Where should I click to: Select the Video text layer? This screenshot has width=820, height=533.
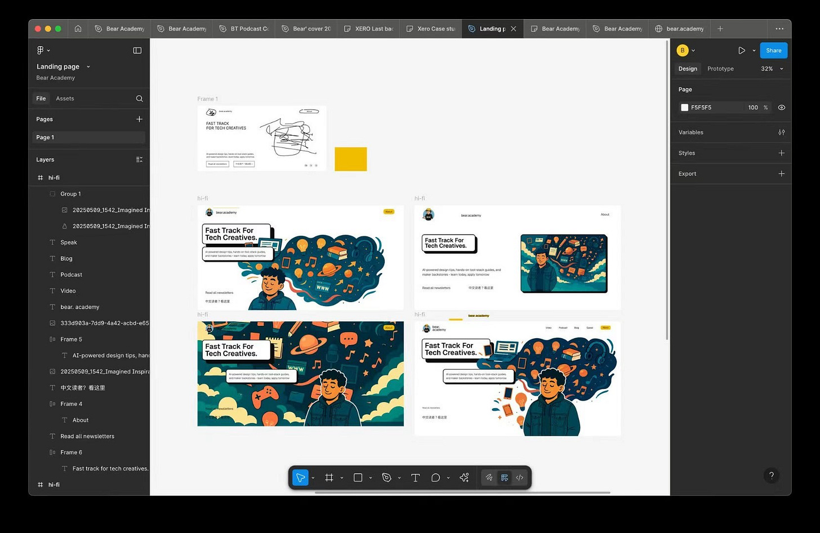[x=89, y=291]
